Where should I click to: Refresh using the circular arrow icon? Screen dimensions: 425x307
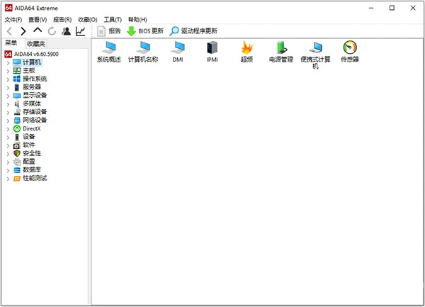click(52, 31)
